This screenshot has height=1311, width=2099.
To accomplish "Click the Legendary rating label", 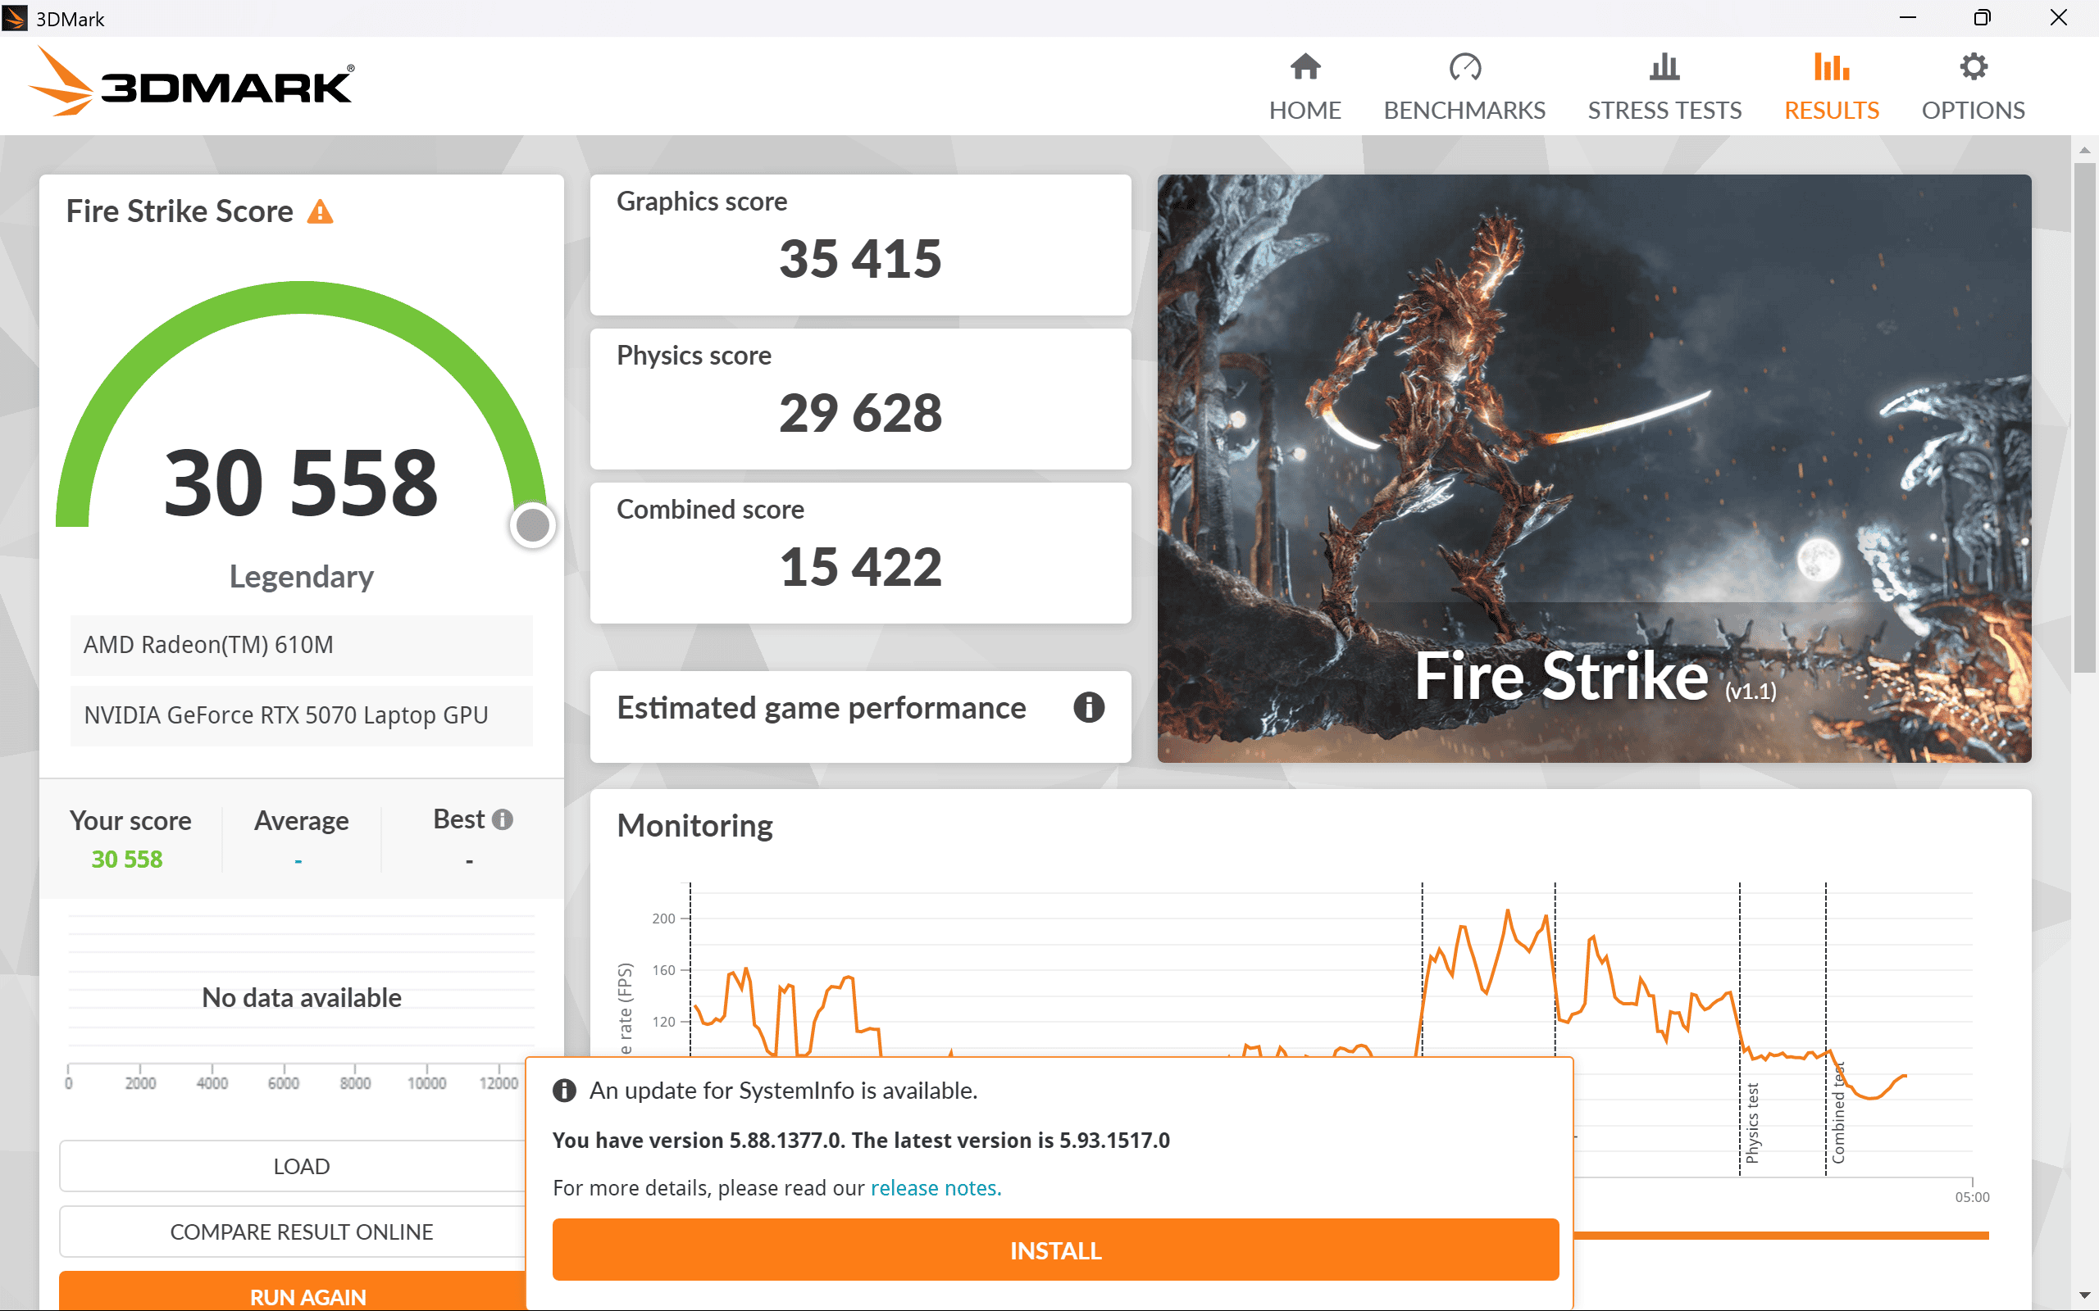I will (301, 577).
